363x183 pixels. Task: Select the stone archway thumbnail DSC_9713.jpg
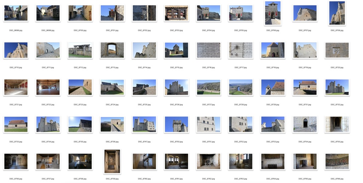[x=112, y=50]
